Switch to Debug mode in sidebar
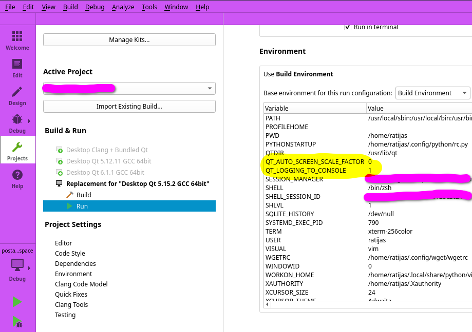The height and width of the screenshot is (332, 472). tap(17, 123)
